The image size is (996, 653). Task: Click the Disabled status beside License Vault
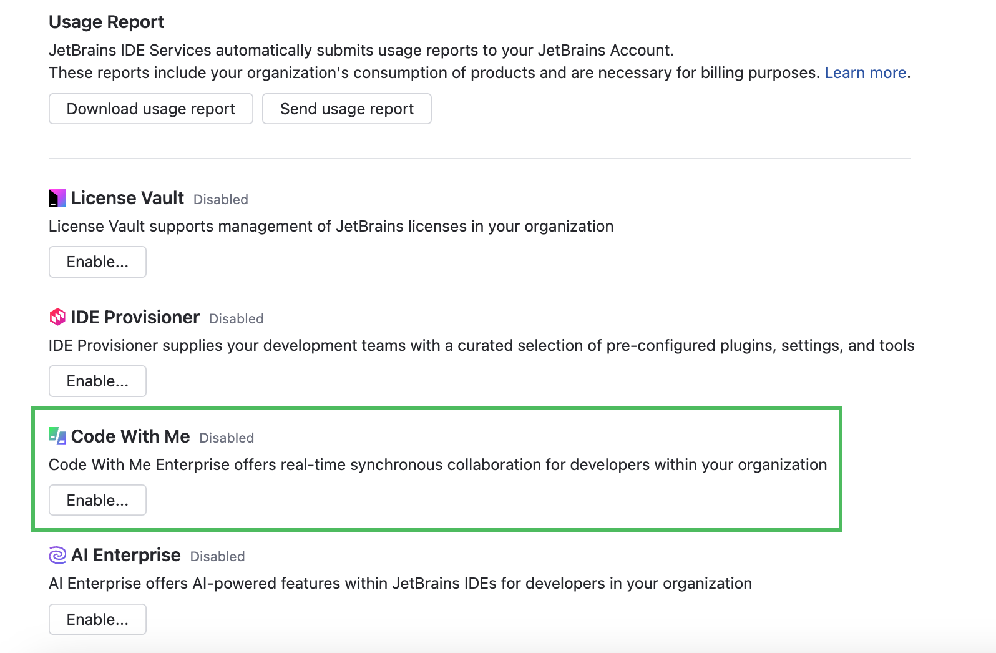click(221, 200)
